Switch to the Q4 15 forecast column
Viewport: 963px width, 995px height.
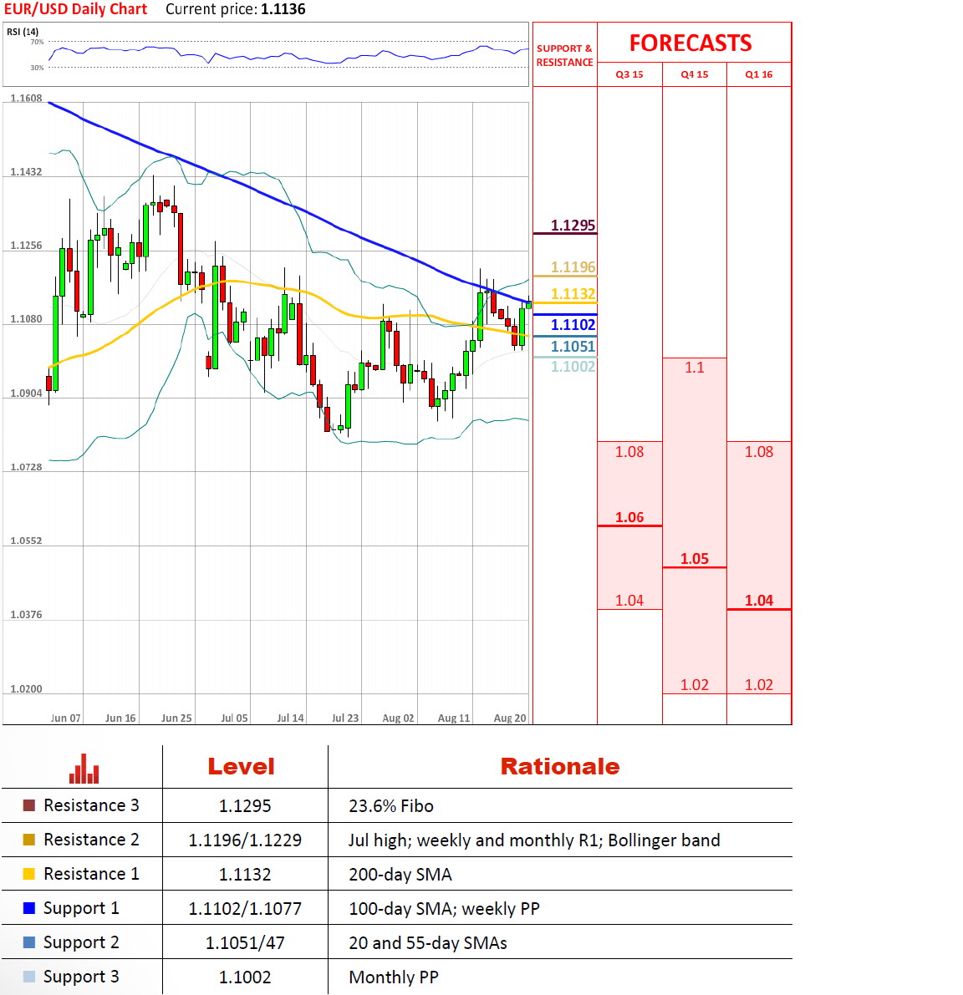tap(694, 74)
